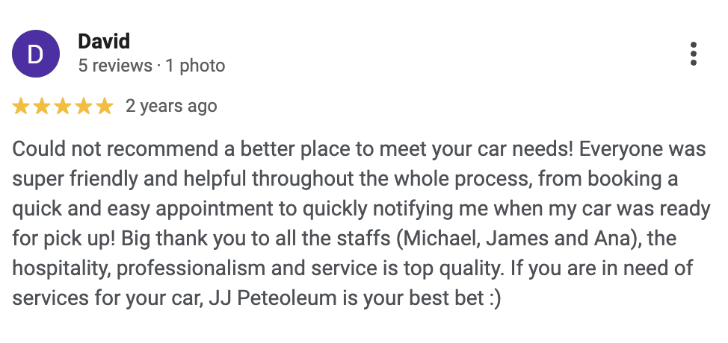Click the fifth yellow rating star
The height and width of the screenshot is (343, 728).
(105, 107)
